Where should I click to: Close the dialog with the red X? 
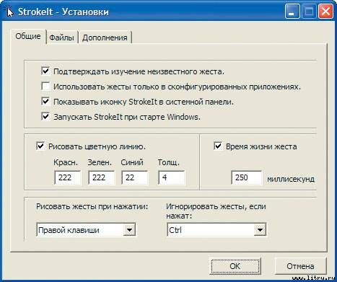click(x=325, y=12)
